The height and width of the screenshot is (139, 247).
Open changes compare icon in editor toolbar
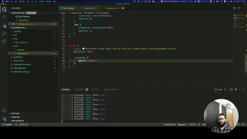tap(234, 8)
